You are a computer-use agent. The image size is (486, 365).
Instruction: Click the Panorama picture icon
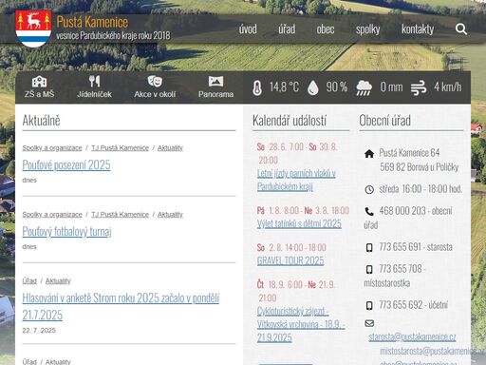tap(215, 82)
